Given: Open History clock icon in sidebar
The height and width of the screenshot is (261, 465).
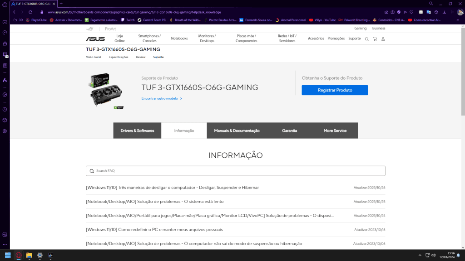Looking at the screenshot, I should [x=5, y=110].
